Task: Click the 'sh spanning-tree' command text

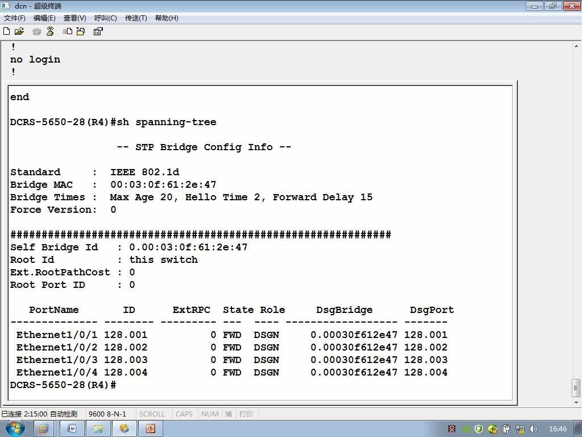Action: tap(167, 122)
